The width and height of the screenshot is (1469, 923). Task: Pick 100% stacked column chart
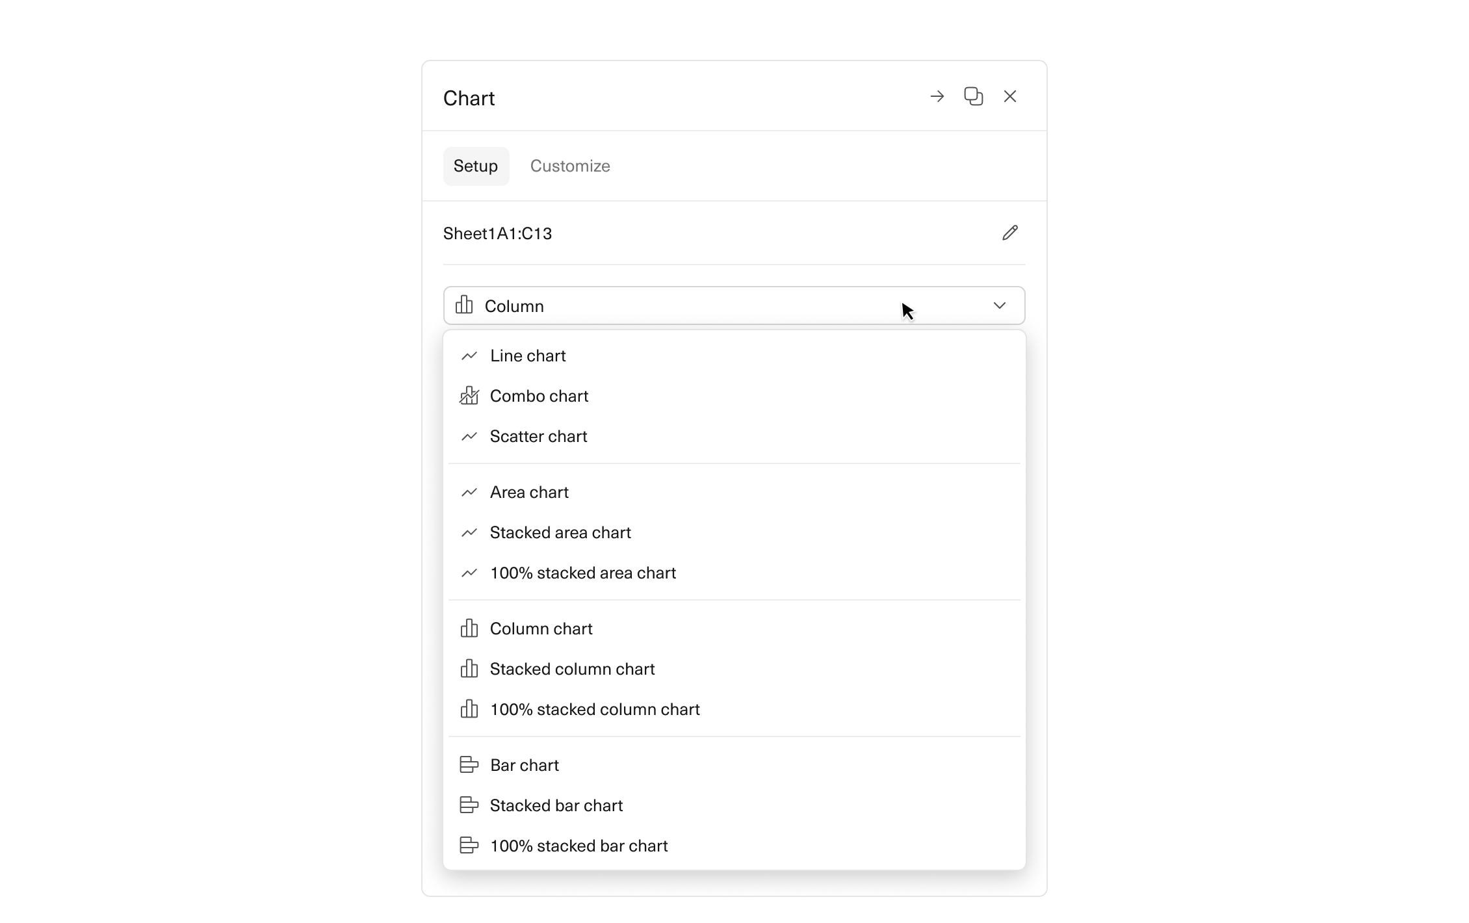pos(594,709)
